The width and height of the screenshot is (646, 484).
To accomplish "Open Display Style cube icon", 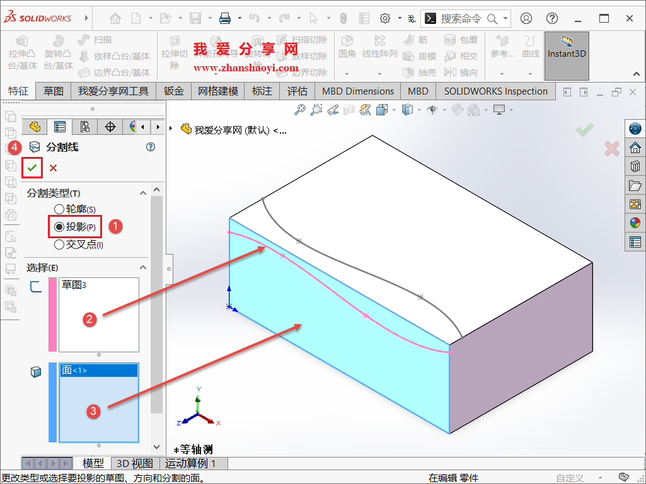I will 407,110.
